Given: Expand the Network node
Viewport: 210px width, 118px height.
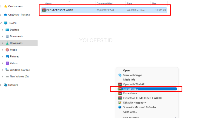Looking at the screenshot, I should (1, 85).
